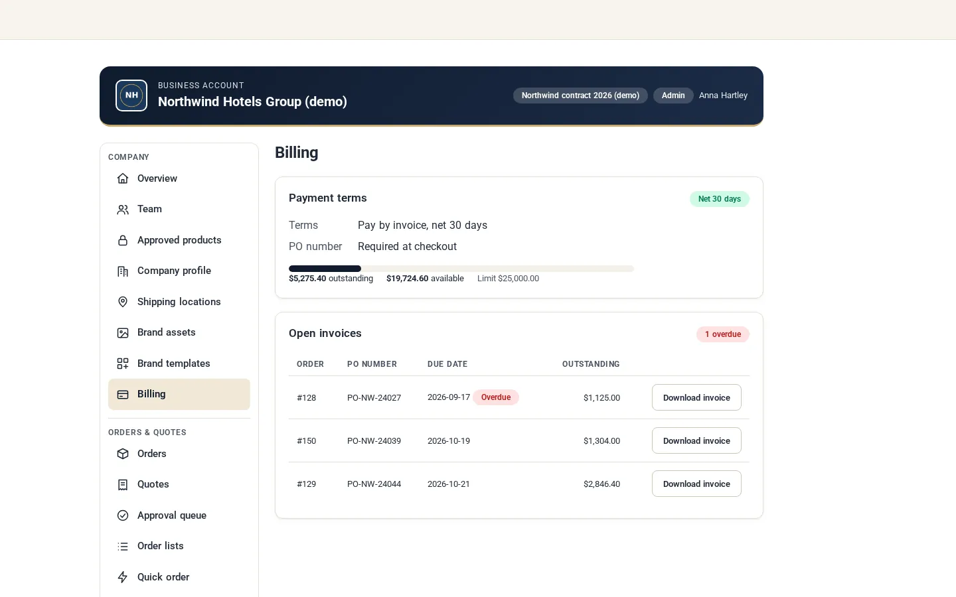
Task: Click due date 2026-09-17
Action: [449, 397]
